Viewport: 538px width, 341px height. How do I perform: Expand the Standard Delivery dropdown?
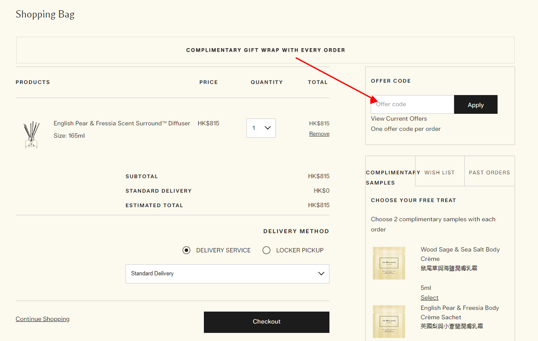227,274
